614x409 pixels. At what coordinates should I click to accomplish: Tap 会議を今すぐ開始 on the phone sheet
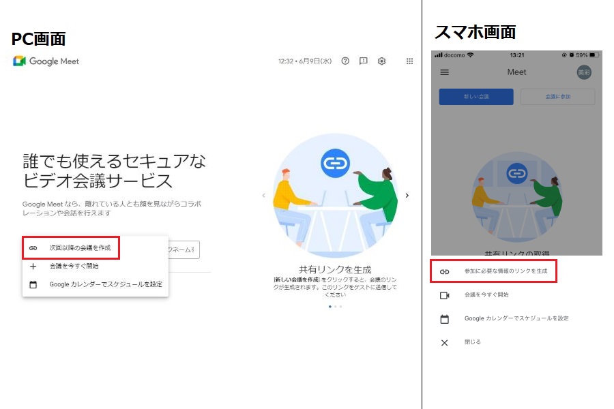click(486, 295)
